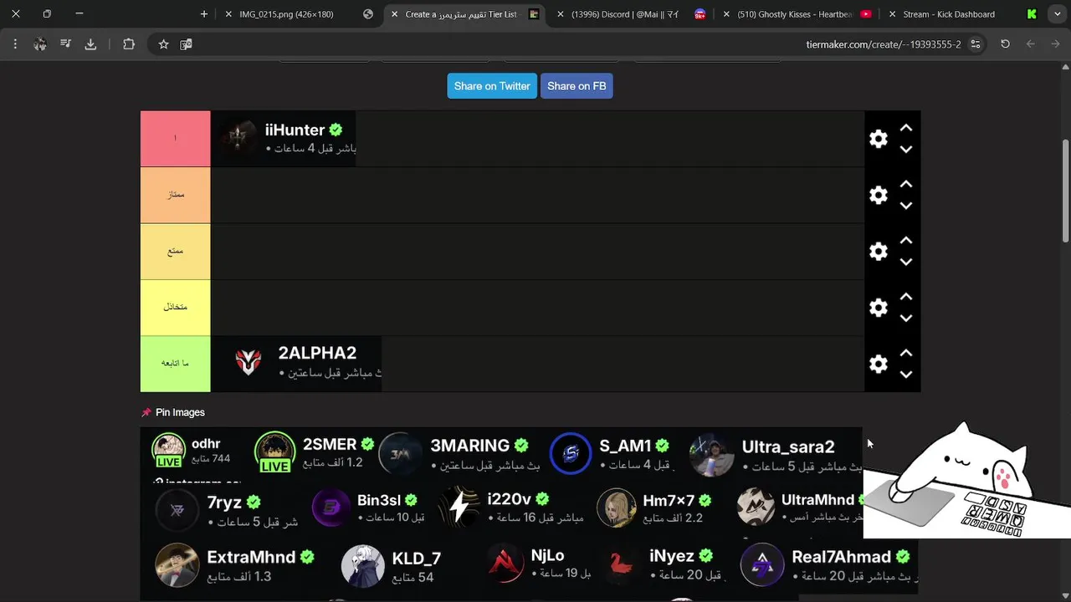
Task: Click the Pin Images label
Action: point(180,412)
